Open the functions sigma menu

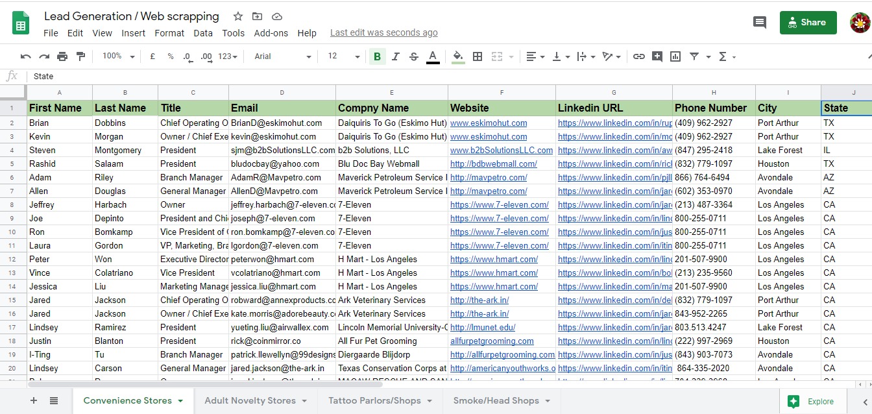(727, 56)
